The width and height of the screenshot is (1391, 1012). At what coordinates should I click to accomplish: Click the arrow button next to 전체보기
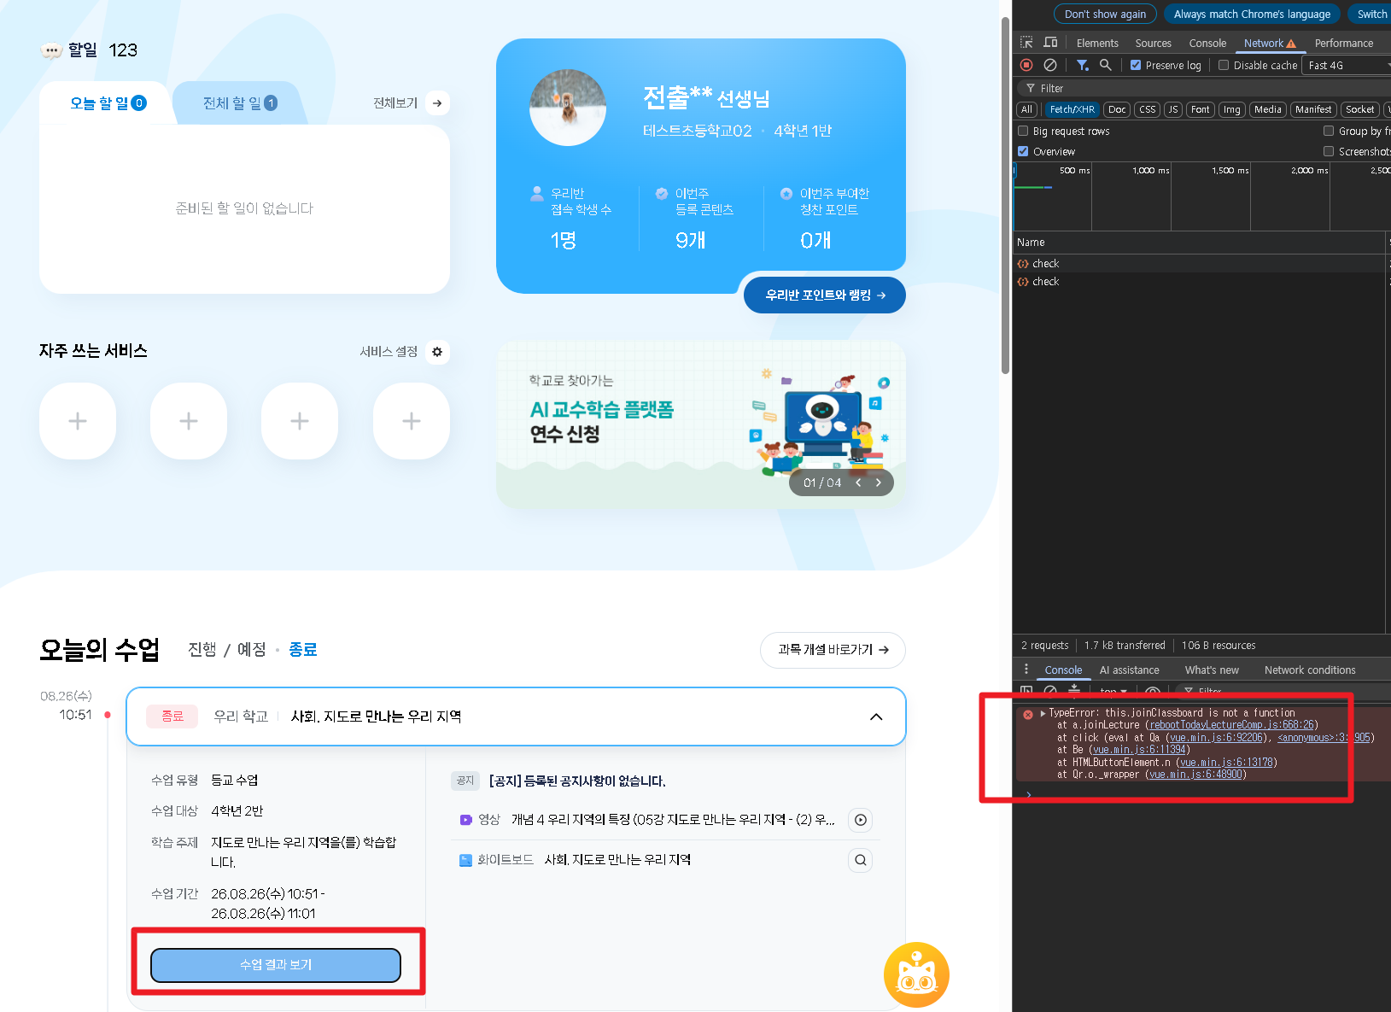[x=437, y=103]
